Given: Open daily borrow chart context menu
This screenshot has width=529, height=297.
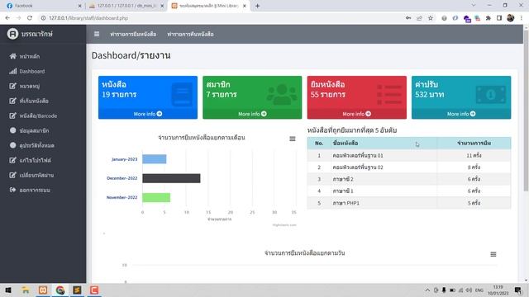Looking at the screenshot, I should point(493,254).
